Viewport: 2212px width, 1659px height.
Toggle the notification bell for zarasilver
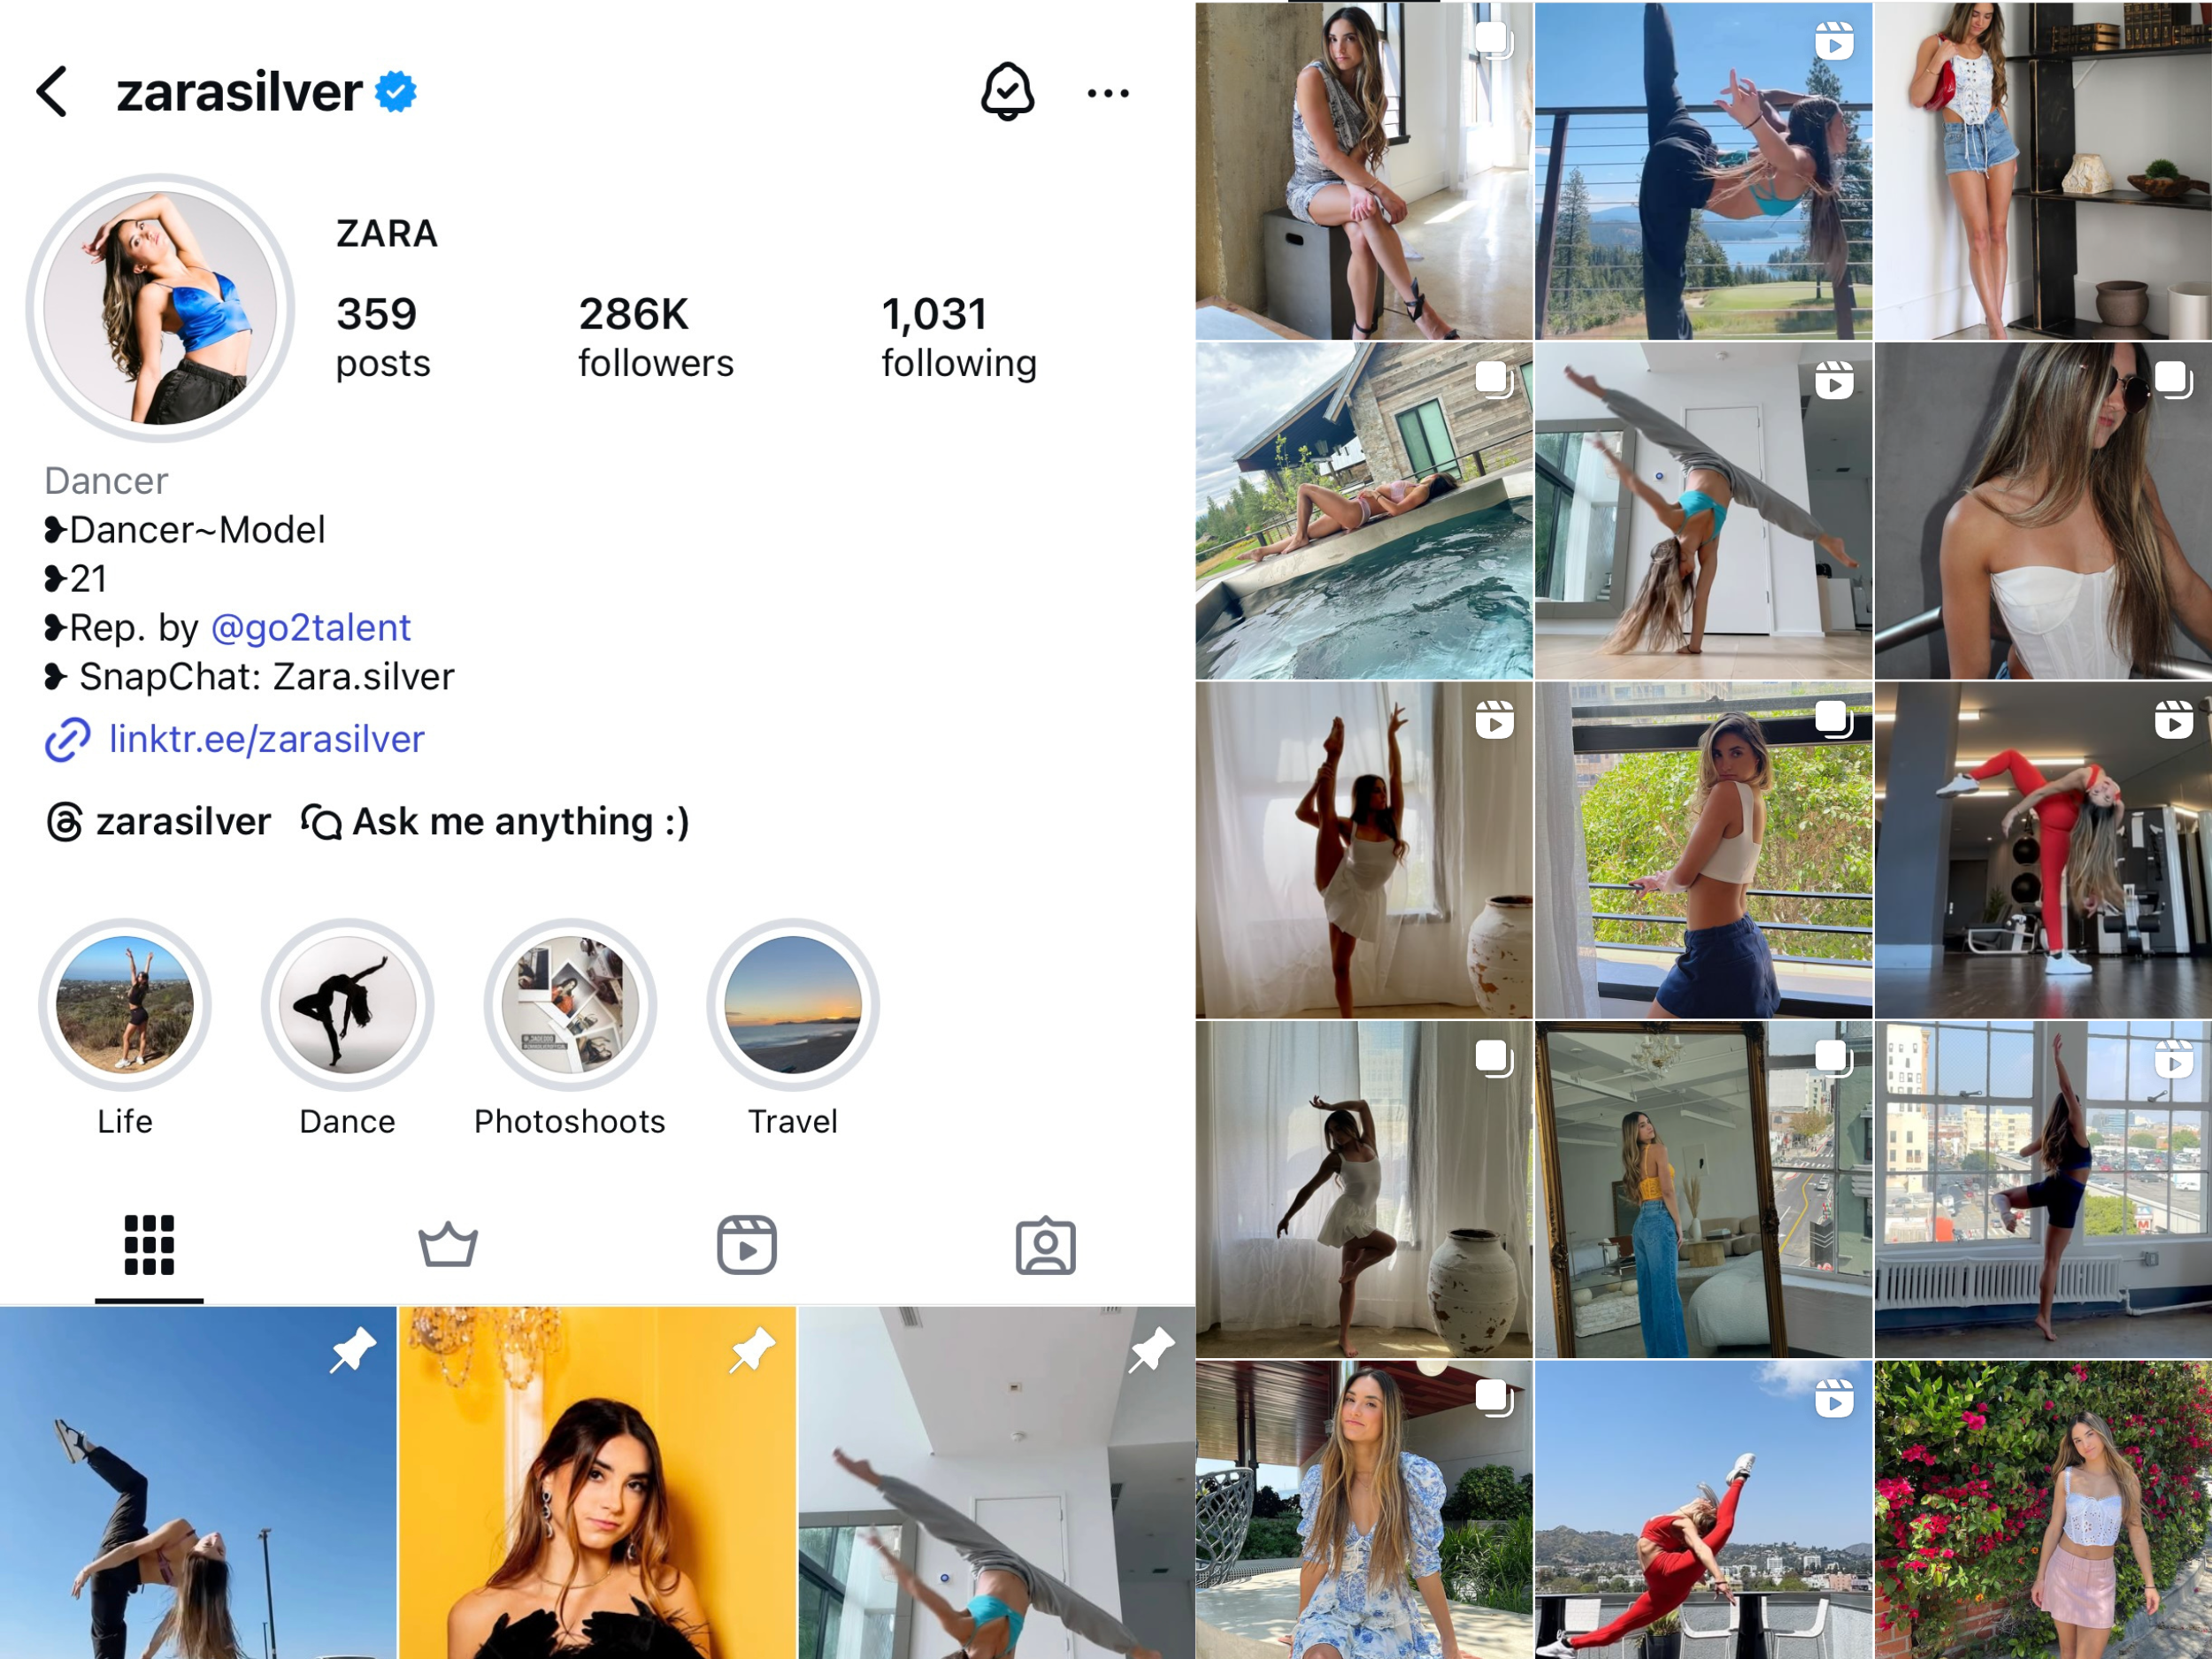(x=1007, y=92)
